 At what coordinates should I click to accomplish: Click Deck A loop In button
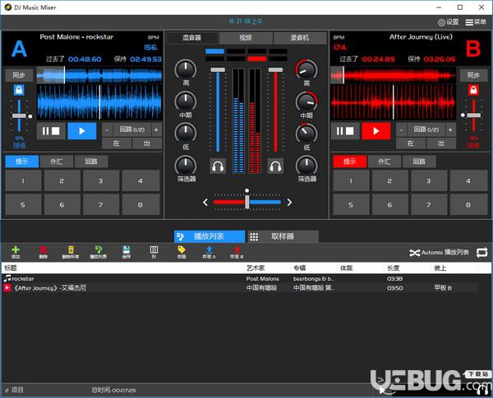click(x=117, y=144)
